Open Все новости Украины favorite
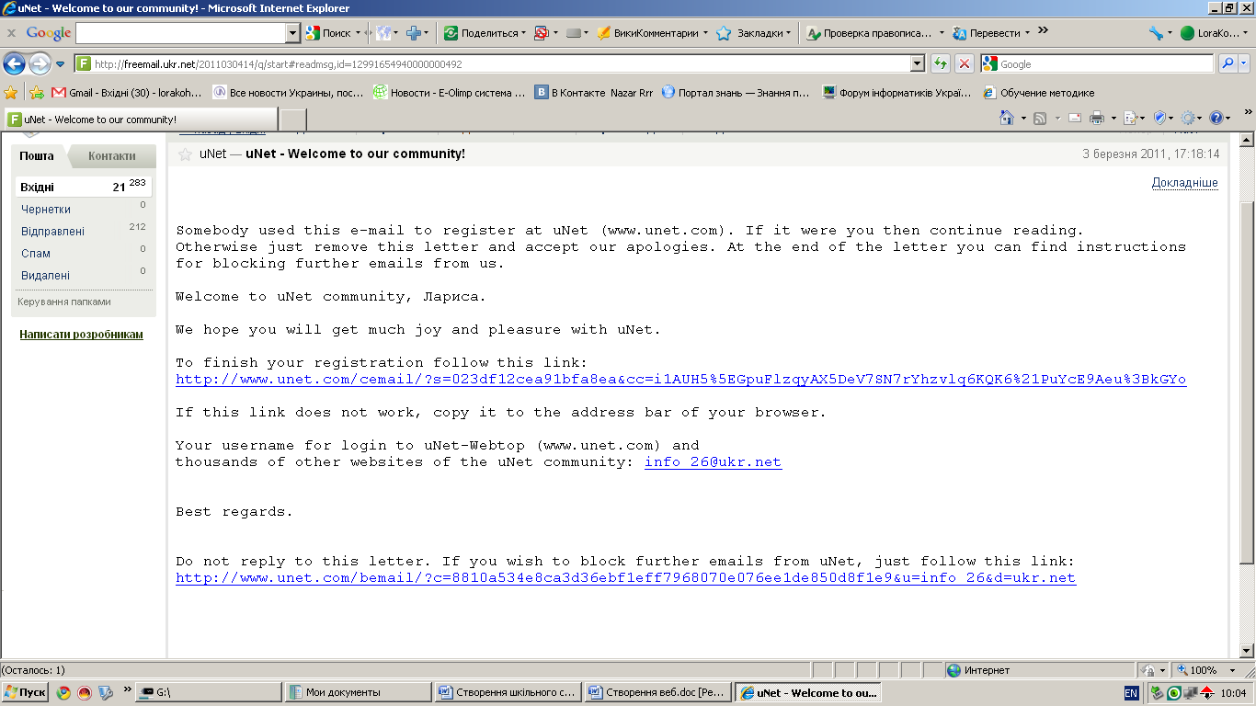Viewport: 1256px width, 706px height. point(288,92)
